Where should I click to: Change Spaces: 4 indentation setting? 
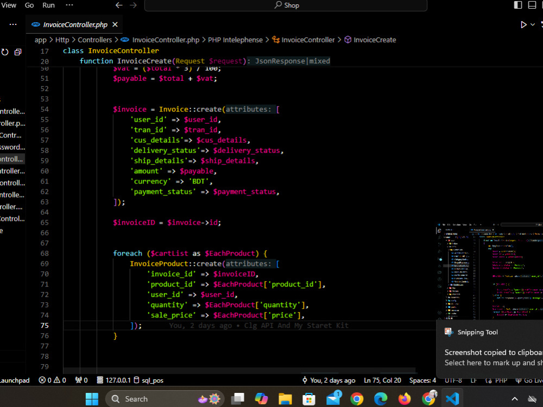(422, 380)
